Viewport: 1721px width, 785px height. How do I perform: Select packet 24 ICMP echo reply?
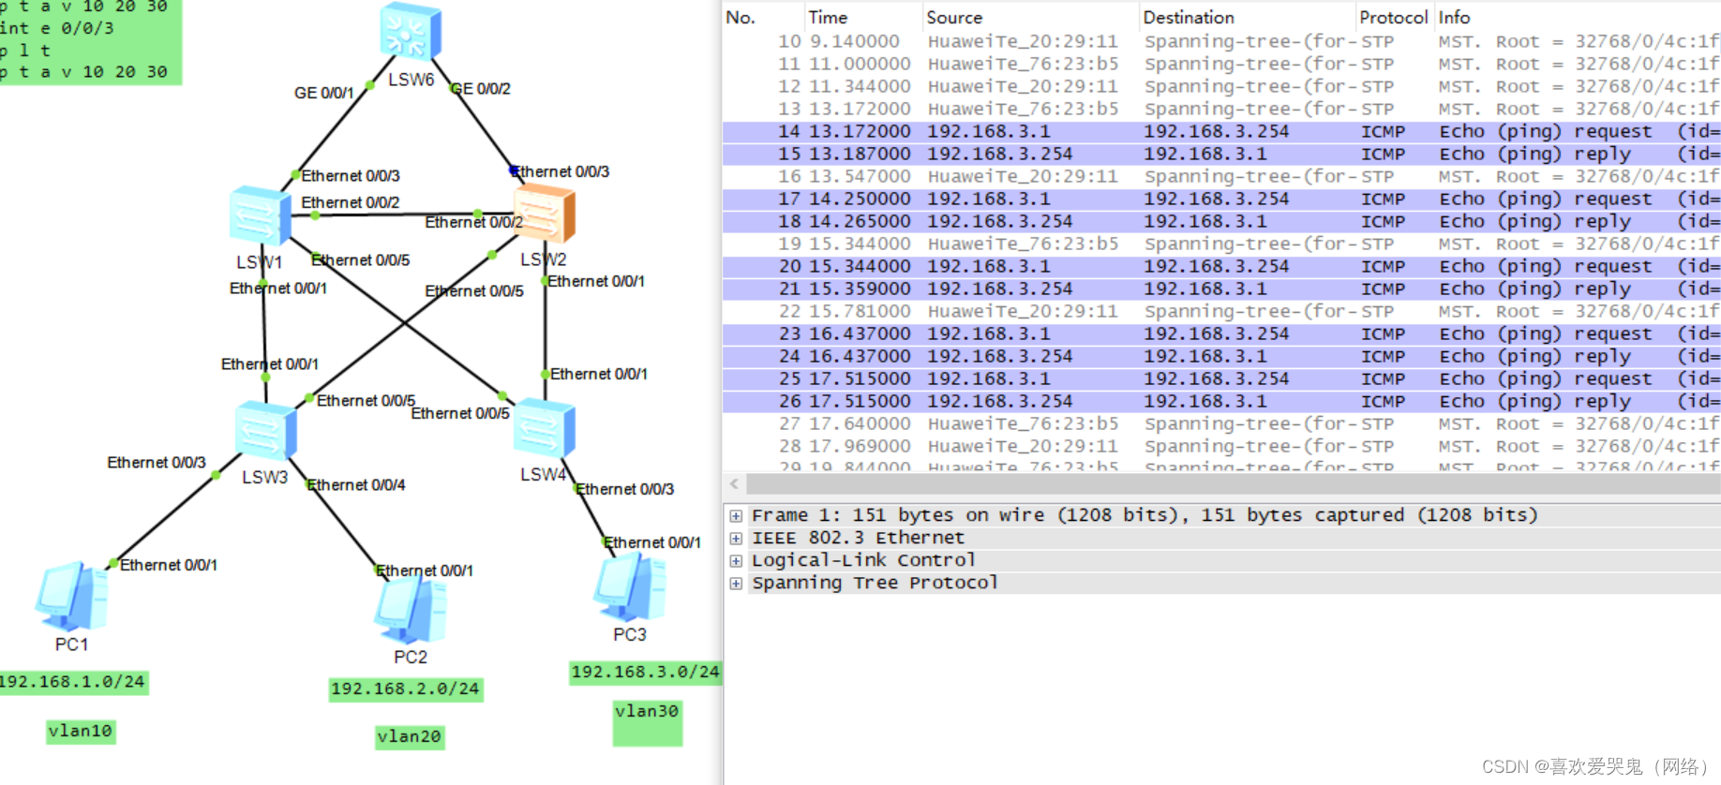(1221, 357)
